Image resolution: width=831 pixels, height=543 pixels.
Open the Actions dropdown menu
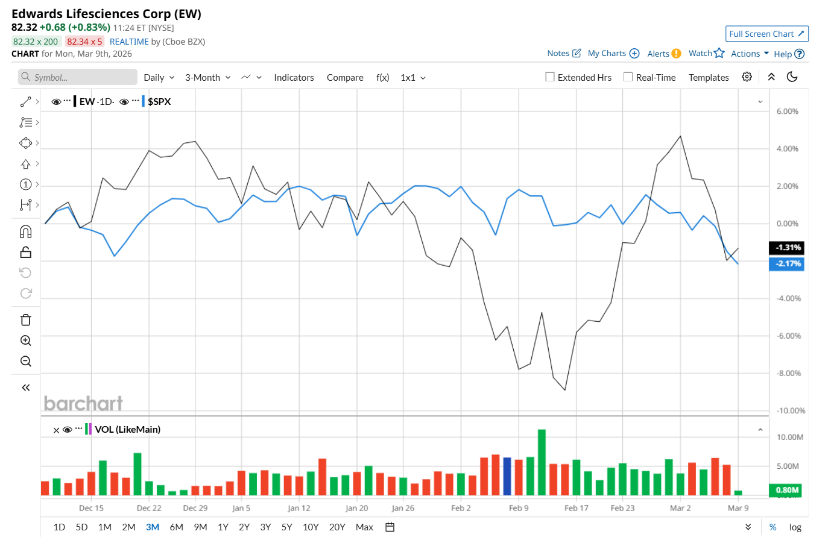tap(750, 54)
